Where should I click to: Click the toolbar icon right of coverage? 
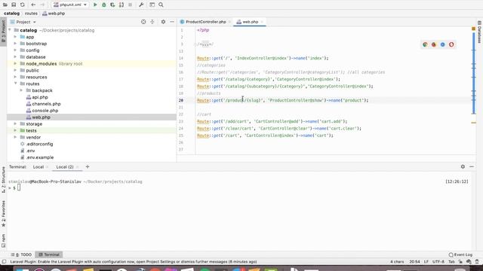click(x=122, y=5)
